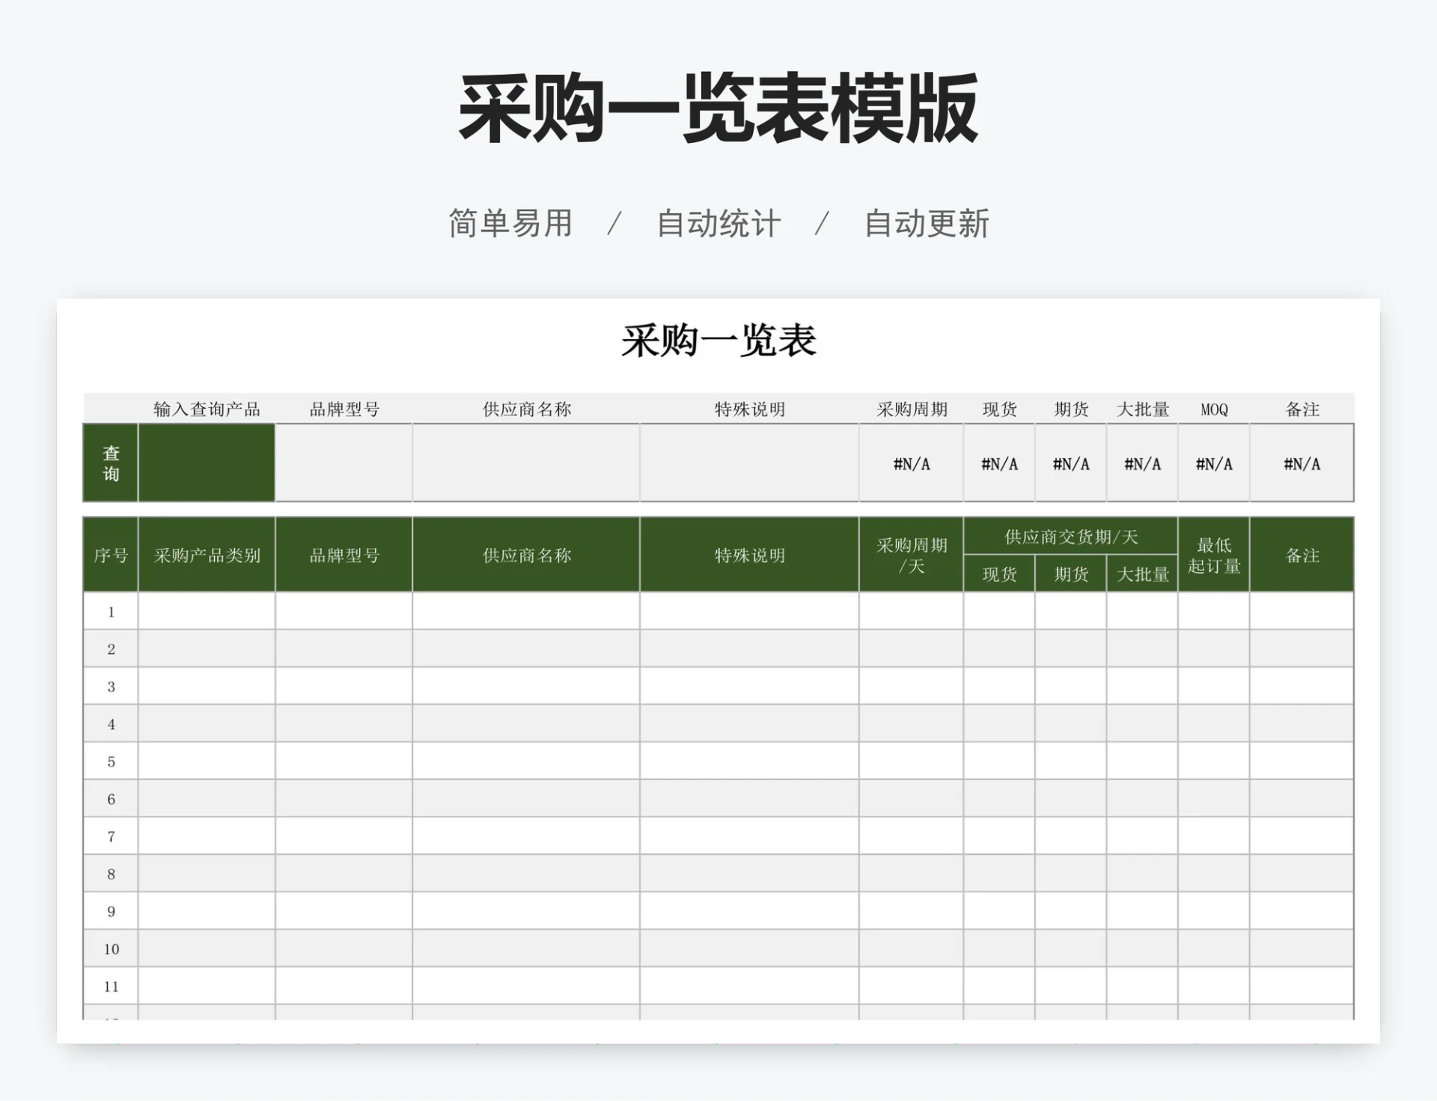1437x1101 pixels.
Task: Select the 最低起订量 header cell
Action: pos(1213,555)
